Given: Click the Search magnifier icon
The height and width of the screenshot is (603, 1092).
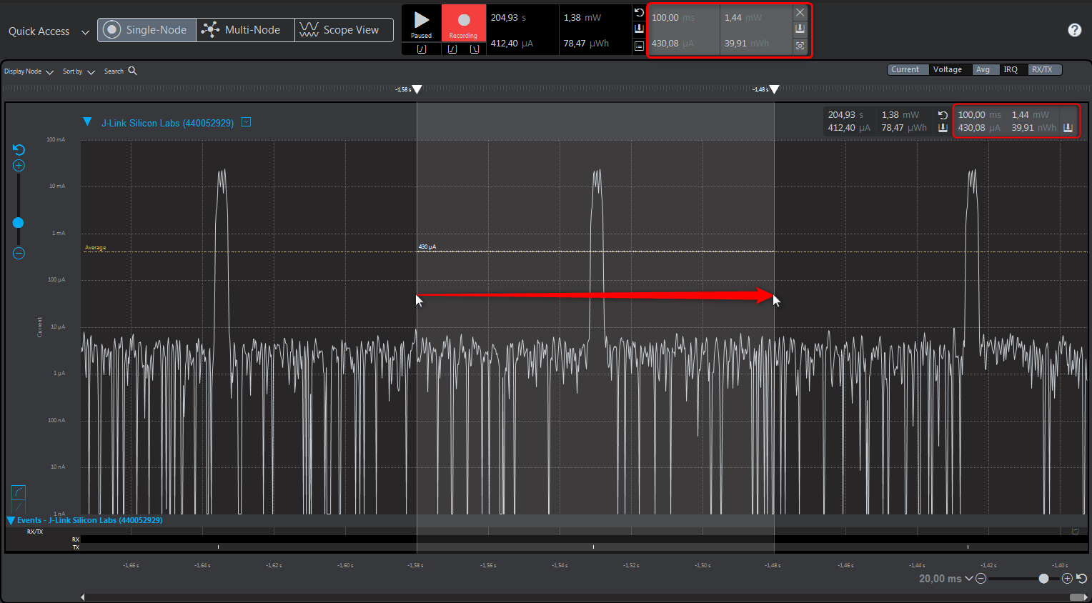Looking at the screenshot, I should pos(132,71).
